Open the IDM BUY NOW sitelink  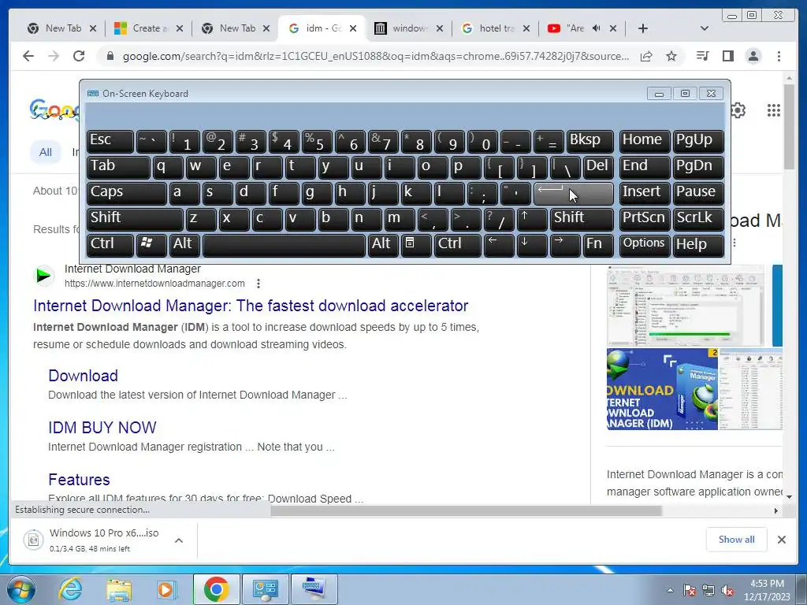(x=102, y=428)
